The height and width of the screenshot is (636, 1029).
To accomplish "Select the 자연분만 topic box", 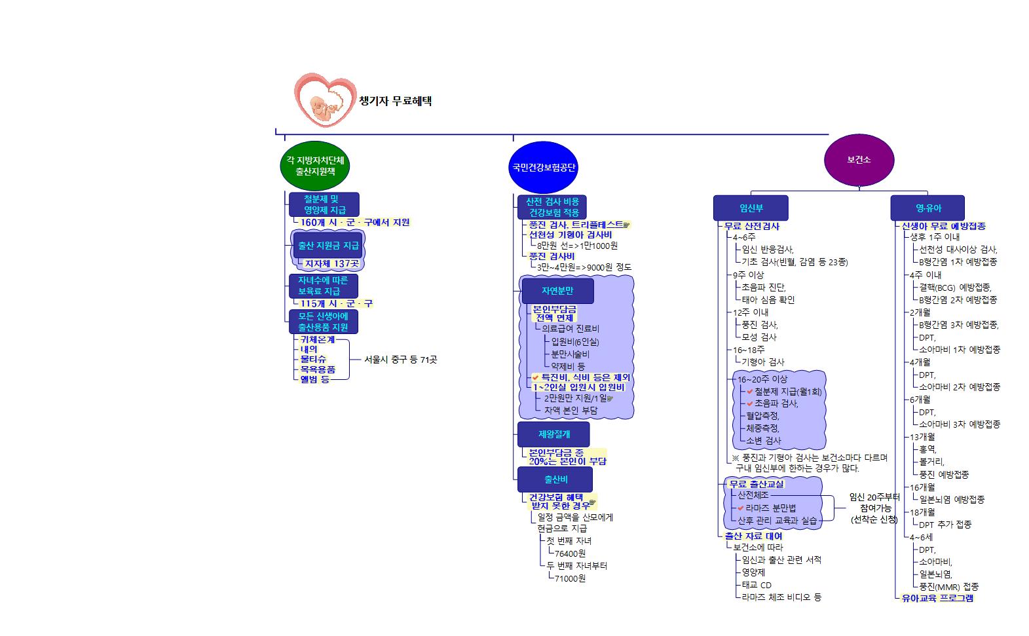I will click(x=557, y=291).
